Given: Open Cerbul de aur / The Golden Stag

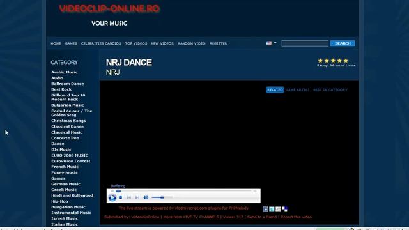Looking at the screenshot, I should coord(72,113).
